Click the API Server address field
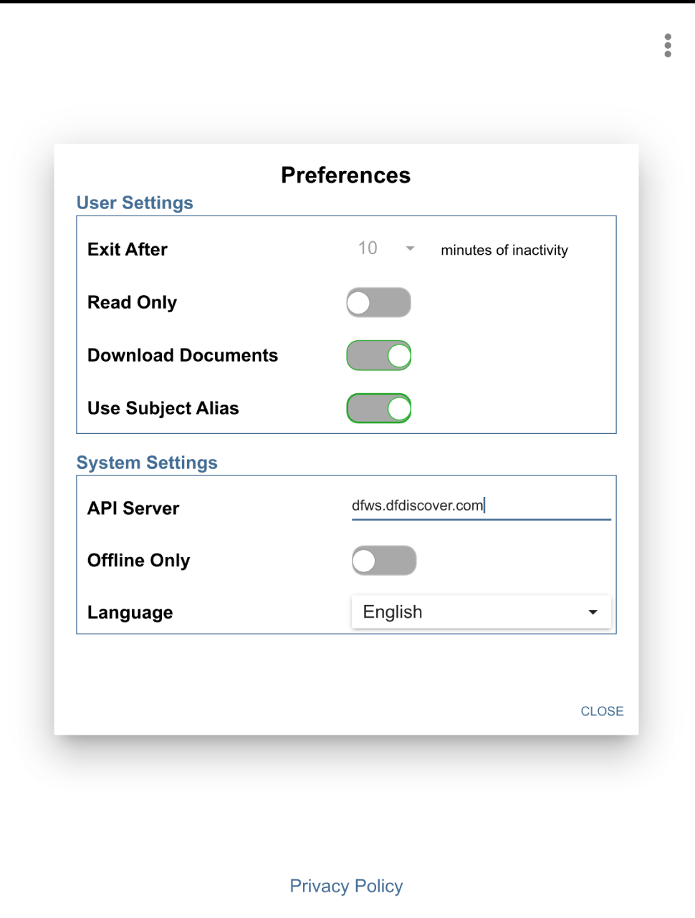The image size is (695, 918). click(480, 506)
